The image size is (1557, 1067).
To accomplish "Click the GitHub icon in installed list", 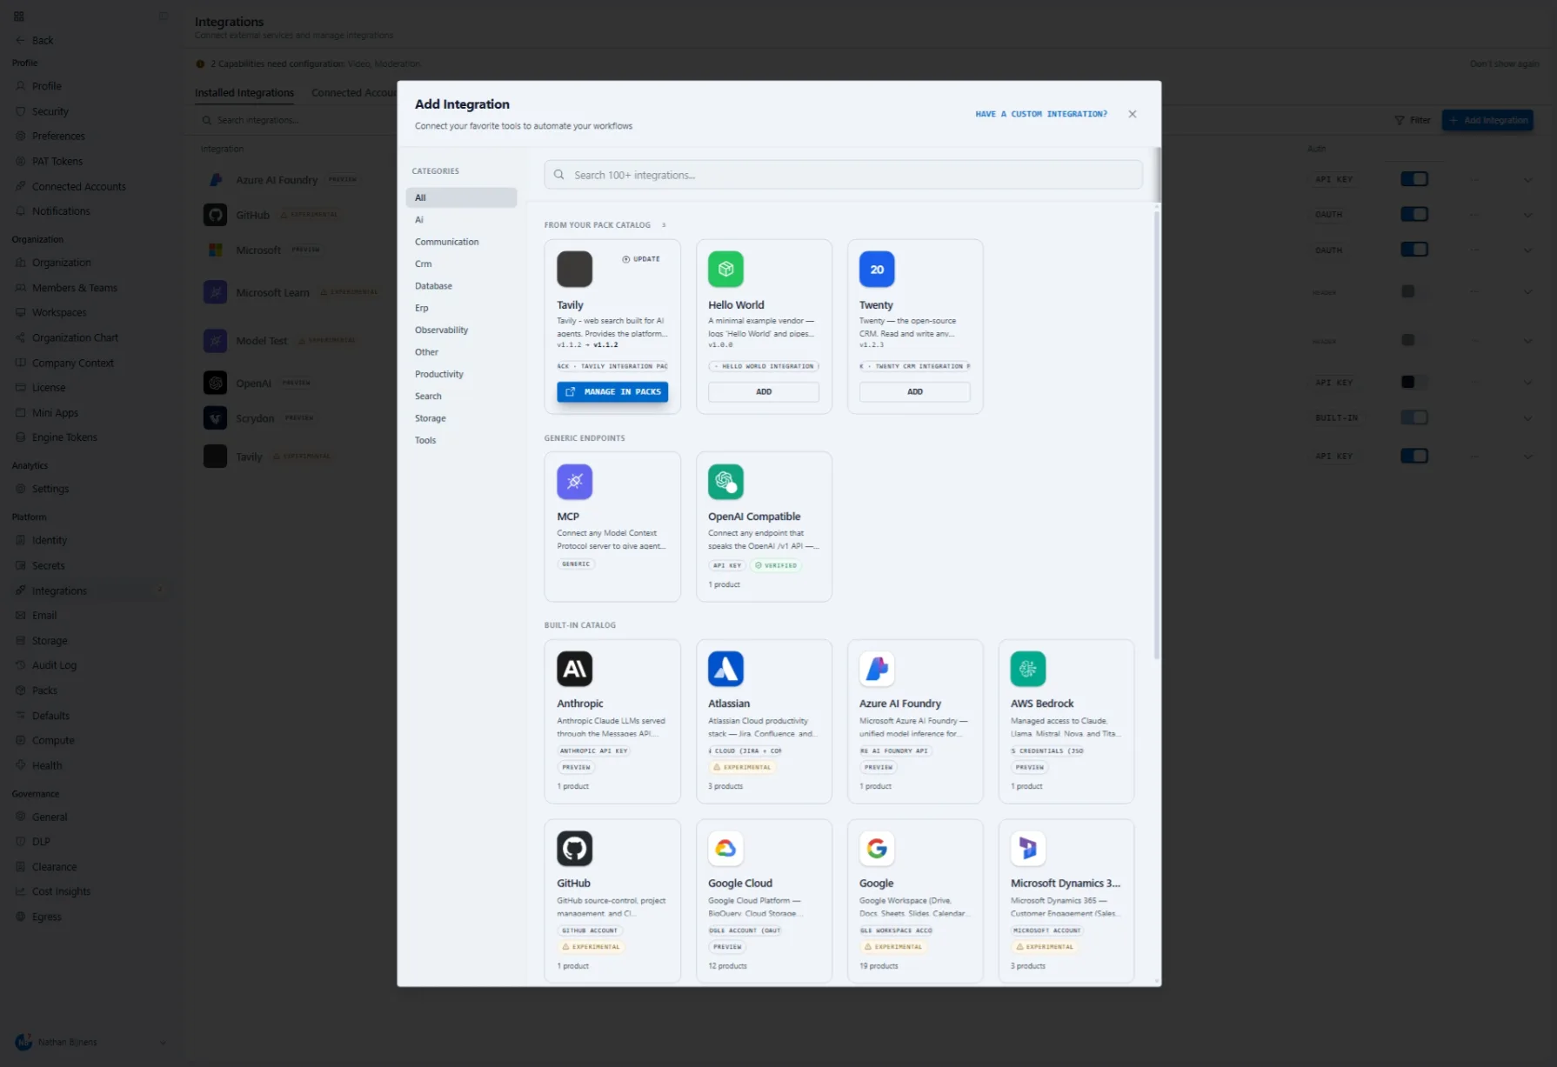I will point(215,215).
